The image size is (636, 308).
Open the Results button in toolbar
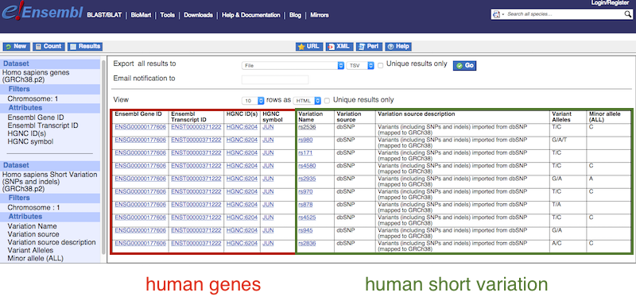(x=85, y=47)
